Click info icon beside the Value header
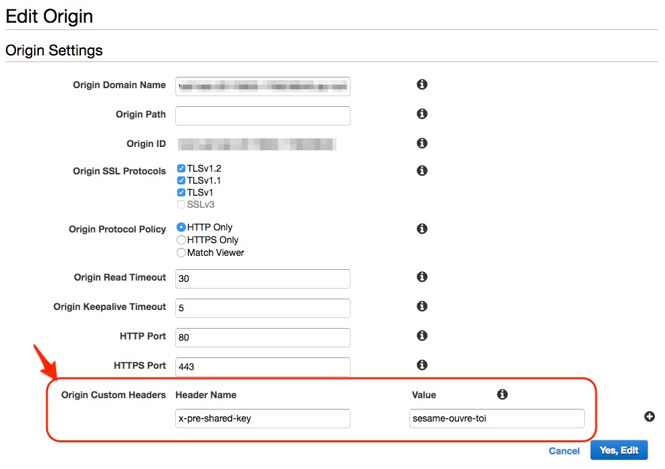This screenshot has width=665, height=469. pos(502,395)
